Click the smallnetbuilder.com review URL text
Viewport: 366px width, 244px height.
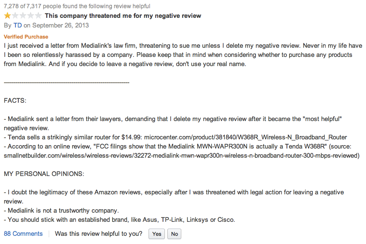coord(182,155)
